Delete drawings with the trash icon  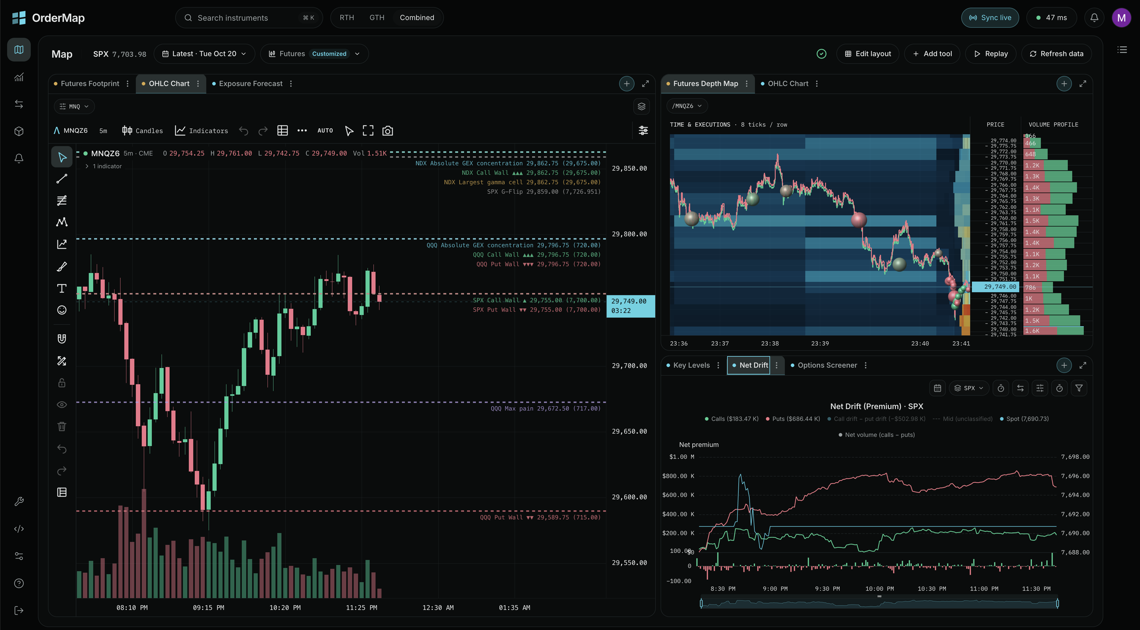click(62, 426)
